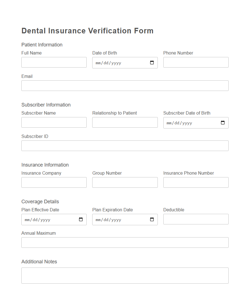
Task: Open the Subscriber Date of Birth calendar picker
Action: (223, 123)
